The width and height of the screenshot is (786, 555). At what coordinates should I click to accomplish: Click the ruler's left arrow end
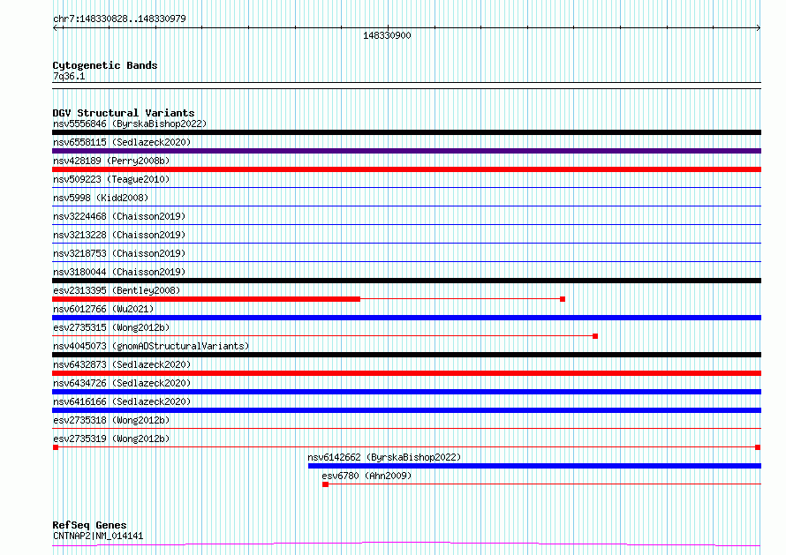56,28
